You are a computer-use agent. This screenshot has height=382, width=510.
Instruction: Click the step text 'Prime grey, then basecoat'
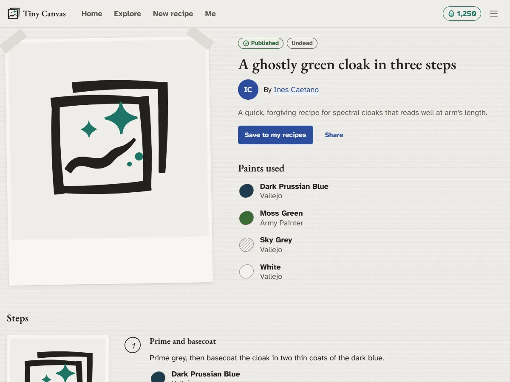tap(267, 358)
